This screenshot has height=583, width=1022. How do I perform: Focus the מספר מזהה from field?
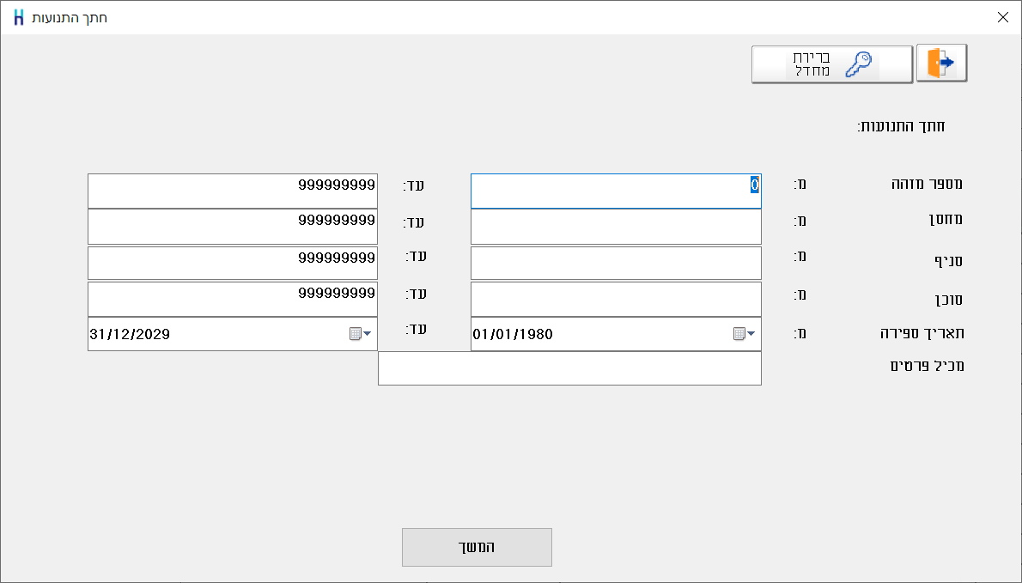coord(616,191)
